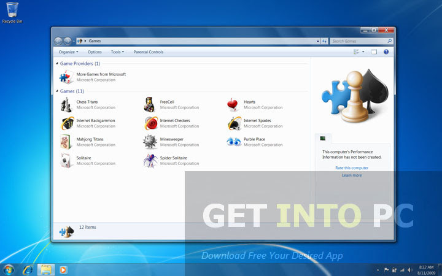This screenshot has height=276, width=442.
Task: Select the Minesweeper mine icon
Action: pyautogui.click(x=150, y=142)
